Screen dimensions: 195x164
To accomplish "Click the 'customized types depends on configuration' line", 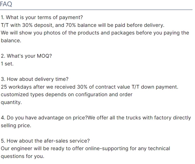I will pos(67,94).
